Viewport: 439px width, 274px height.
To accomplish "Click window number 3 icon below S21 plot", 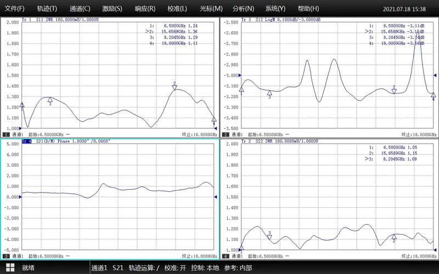I will point(6,256).
